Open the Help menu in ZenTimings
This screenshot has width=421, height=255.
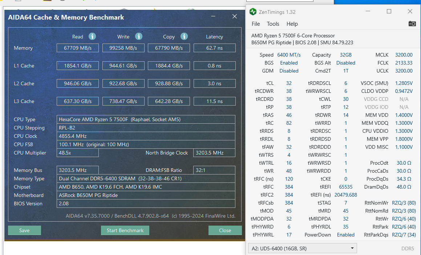click(292, 24)
